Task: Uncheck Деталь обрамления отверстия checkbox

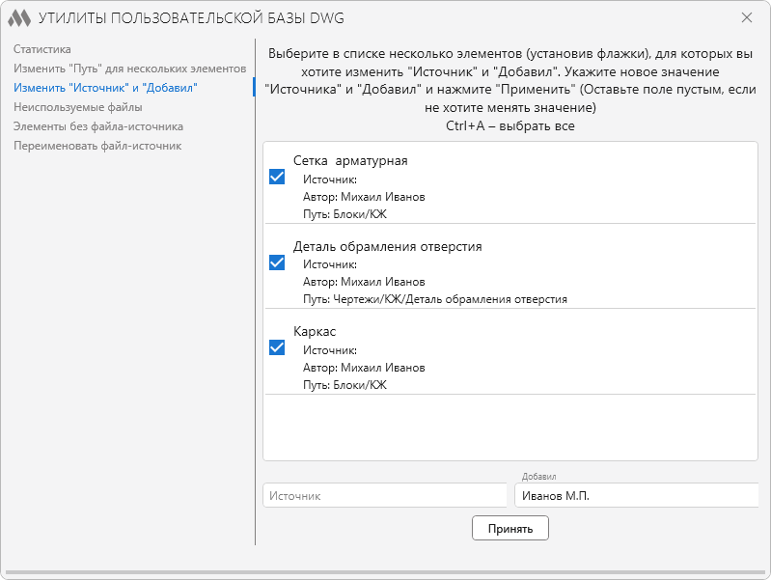Action: pyautogui.click(x=277, y=262)
